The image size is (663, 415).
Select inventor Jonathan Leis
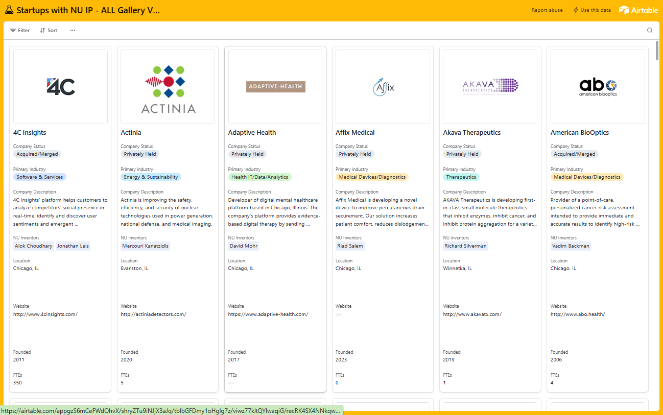73,246
